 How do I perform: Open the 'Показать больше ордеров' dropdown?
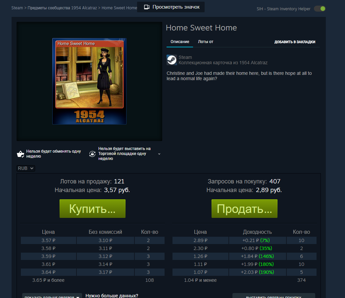click(x=52, y=296)
